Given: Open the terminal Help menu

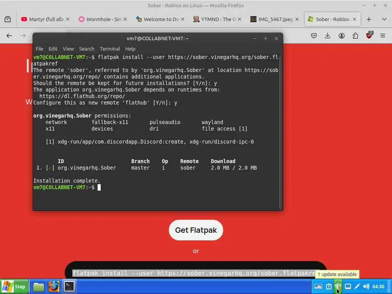Looking at the screenshot, I should point(130,49).
